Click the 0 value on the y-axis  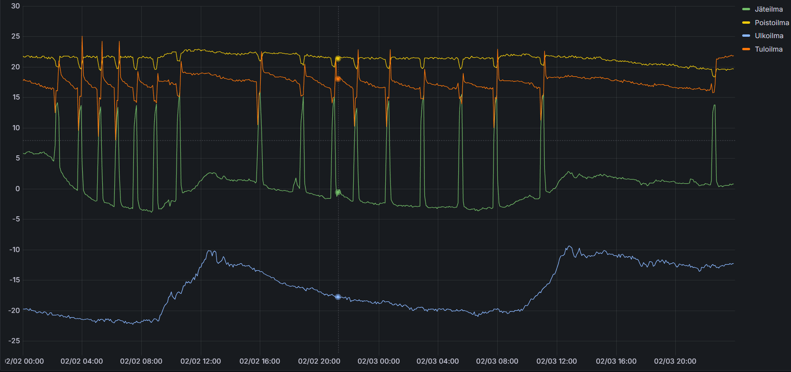pyautogui.click(x=18, y=189)
